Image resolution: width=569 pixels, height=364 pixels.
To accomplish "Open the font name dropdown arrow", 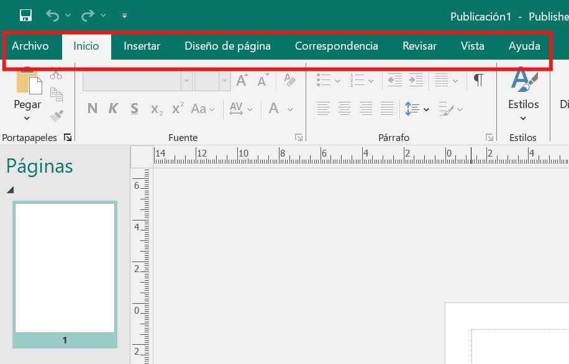I will [186, 81].
